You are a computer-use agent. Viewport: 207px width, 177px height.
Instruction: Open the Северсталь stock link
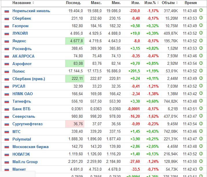click(x=24, y=116)
